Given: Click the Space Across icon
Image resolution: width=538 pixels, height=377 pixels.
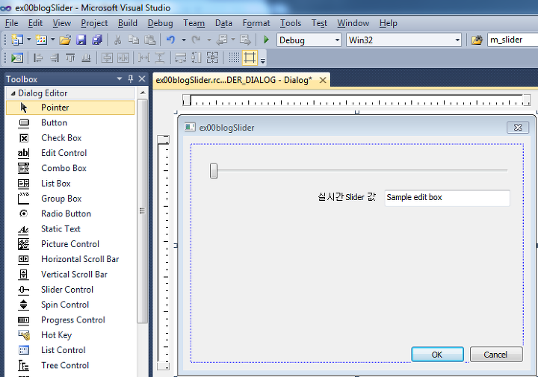Looking at the screenshot, I should point(143,57).
